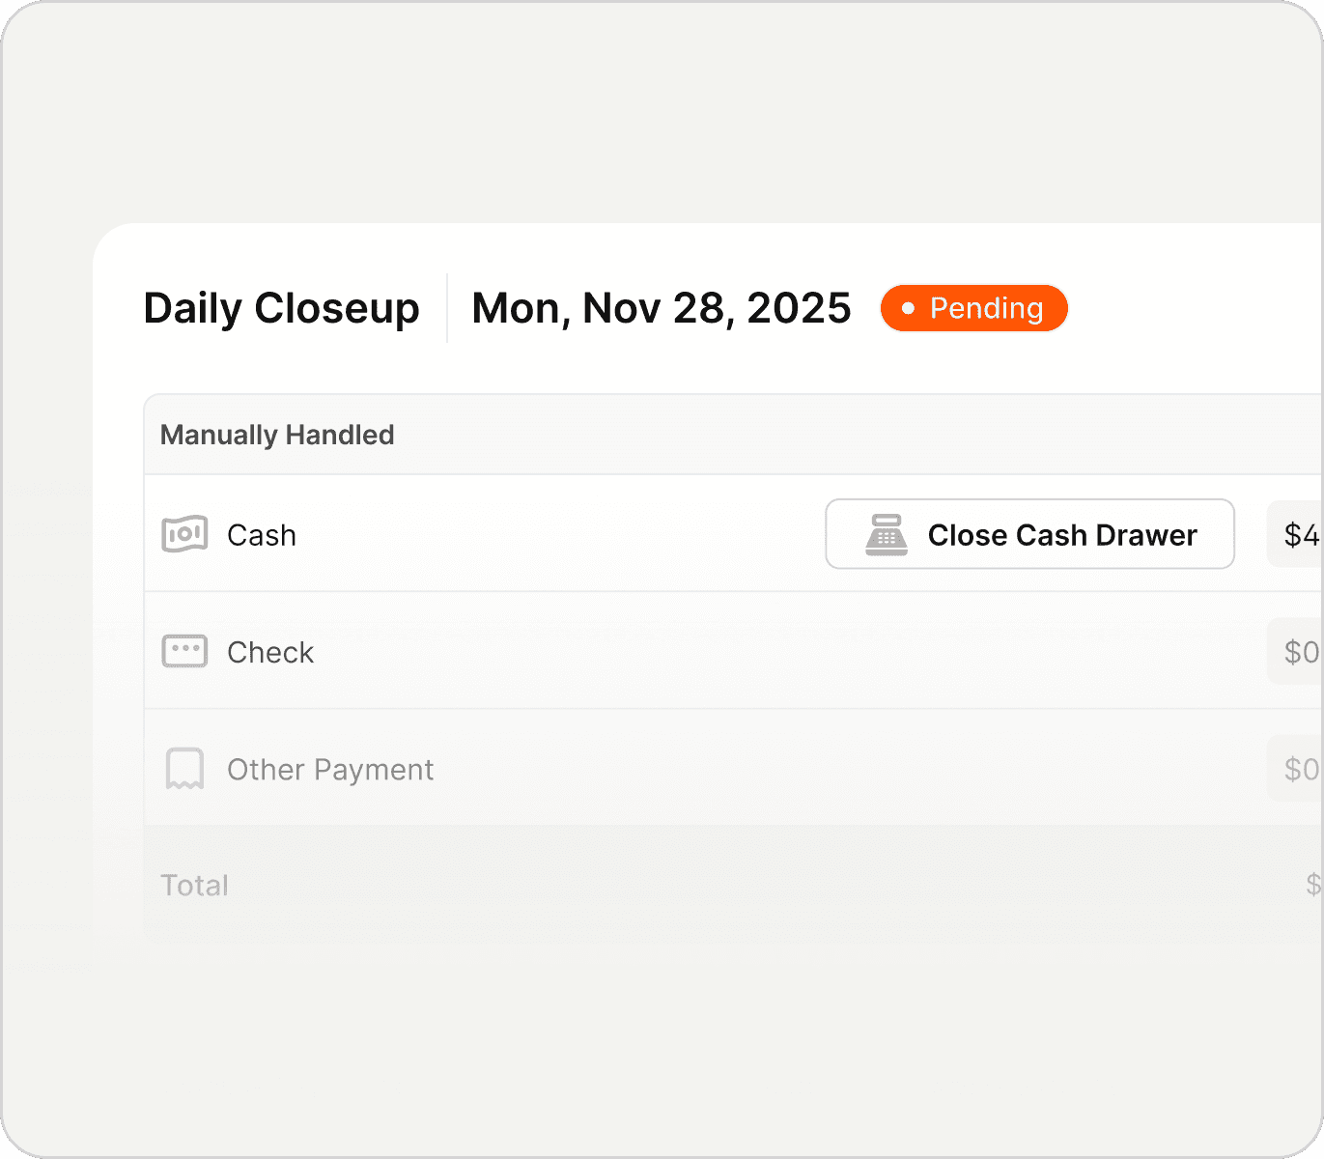Click the white dot in Pending badge
1324x1159 pixels.
tap(908, 309)
